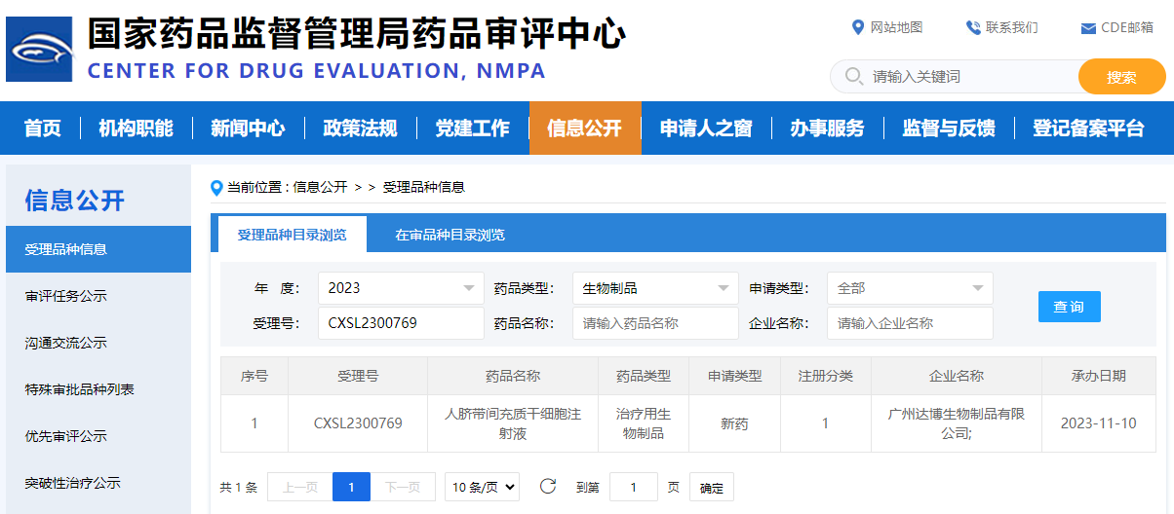
Task: Click the contact us phone icon
Action: tap(973, 27)
